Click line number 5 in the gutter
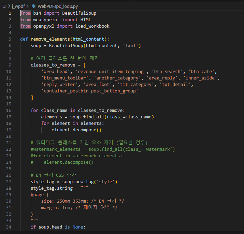This screenshot has height=234, width=244. (x=10, y=39)
